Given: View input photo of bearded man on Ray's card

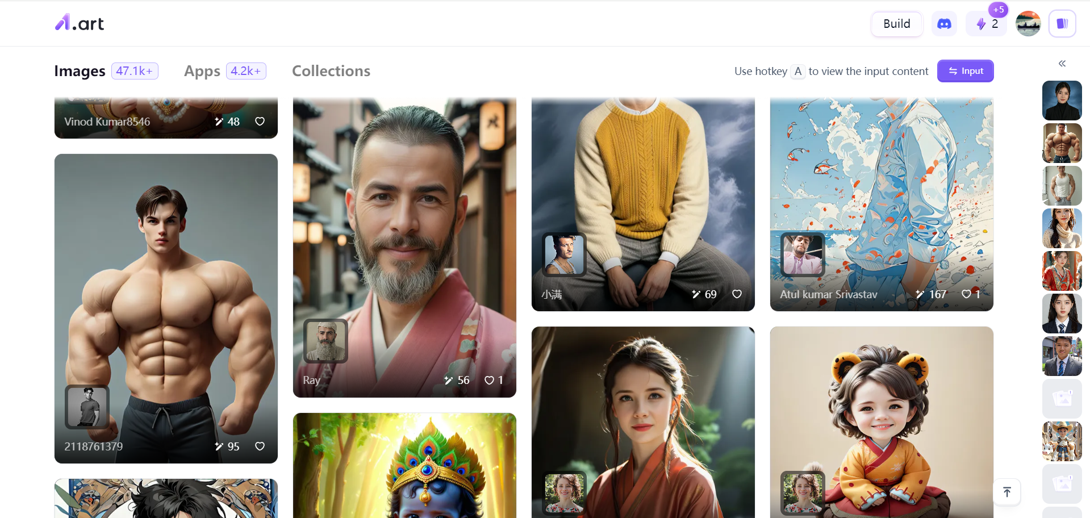Looking at the screenshot, I should tap(325, 341).
